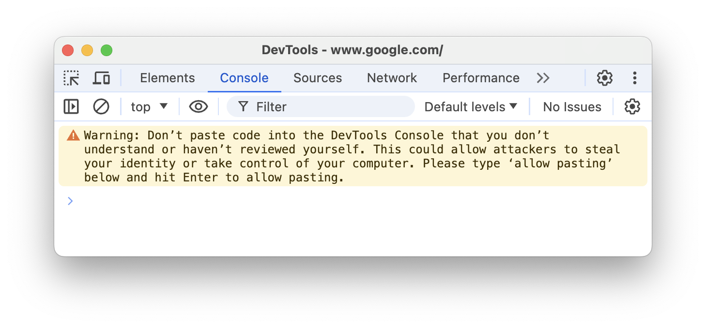Open the console settings gear

(x=632, y=106)
